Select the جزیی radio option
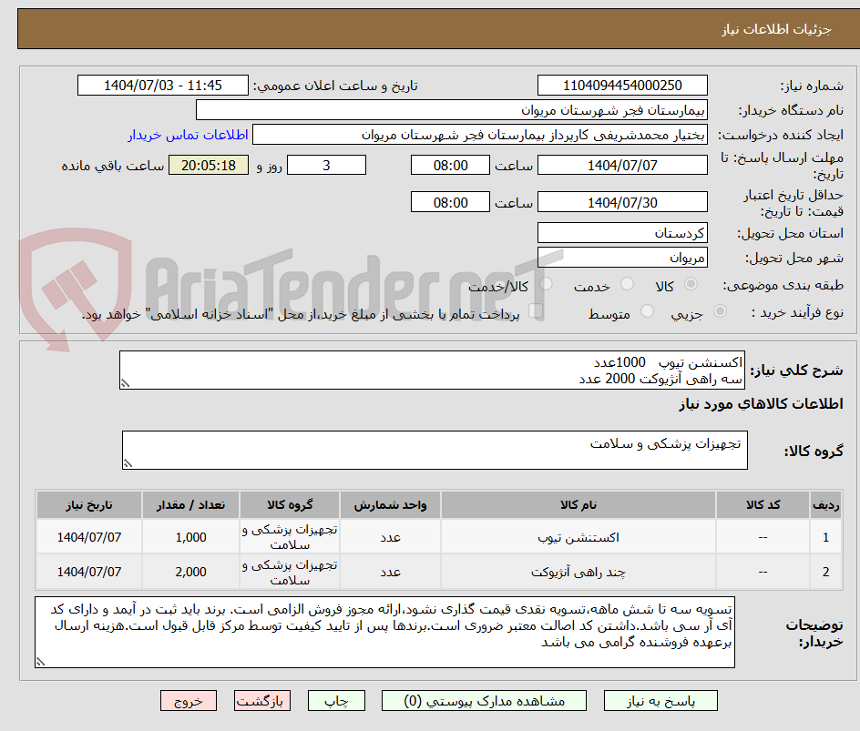860x731 pixels. coord(720,310)
